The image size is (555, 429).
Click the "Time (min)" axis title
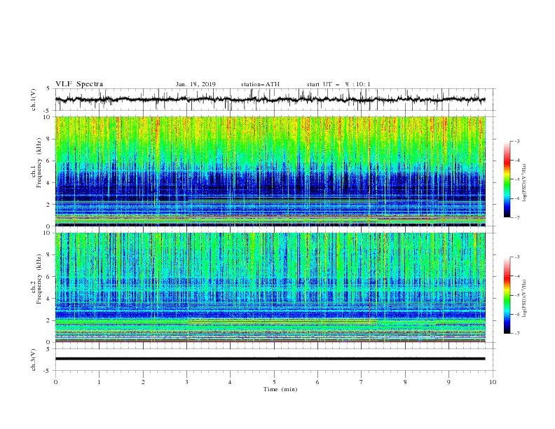280,389
